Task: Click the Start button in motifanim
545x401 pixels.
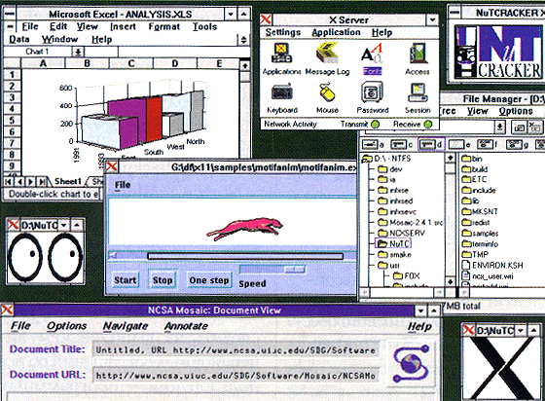Action: tap(126, 280)
